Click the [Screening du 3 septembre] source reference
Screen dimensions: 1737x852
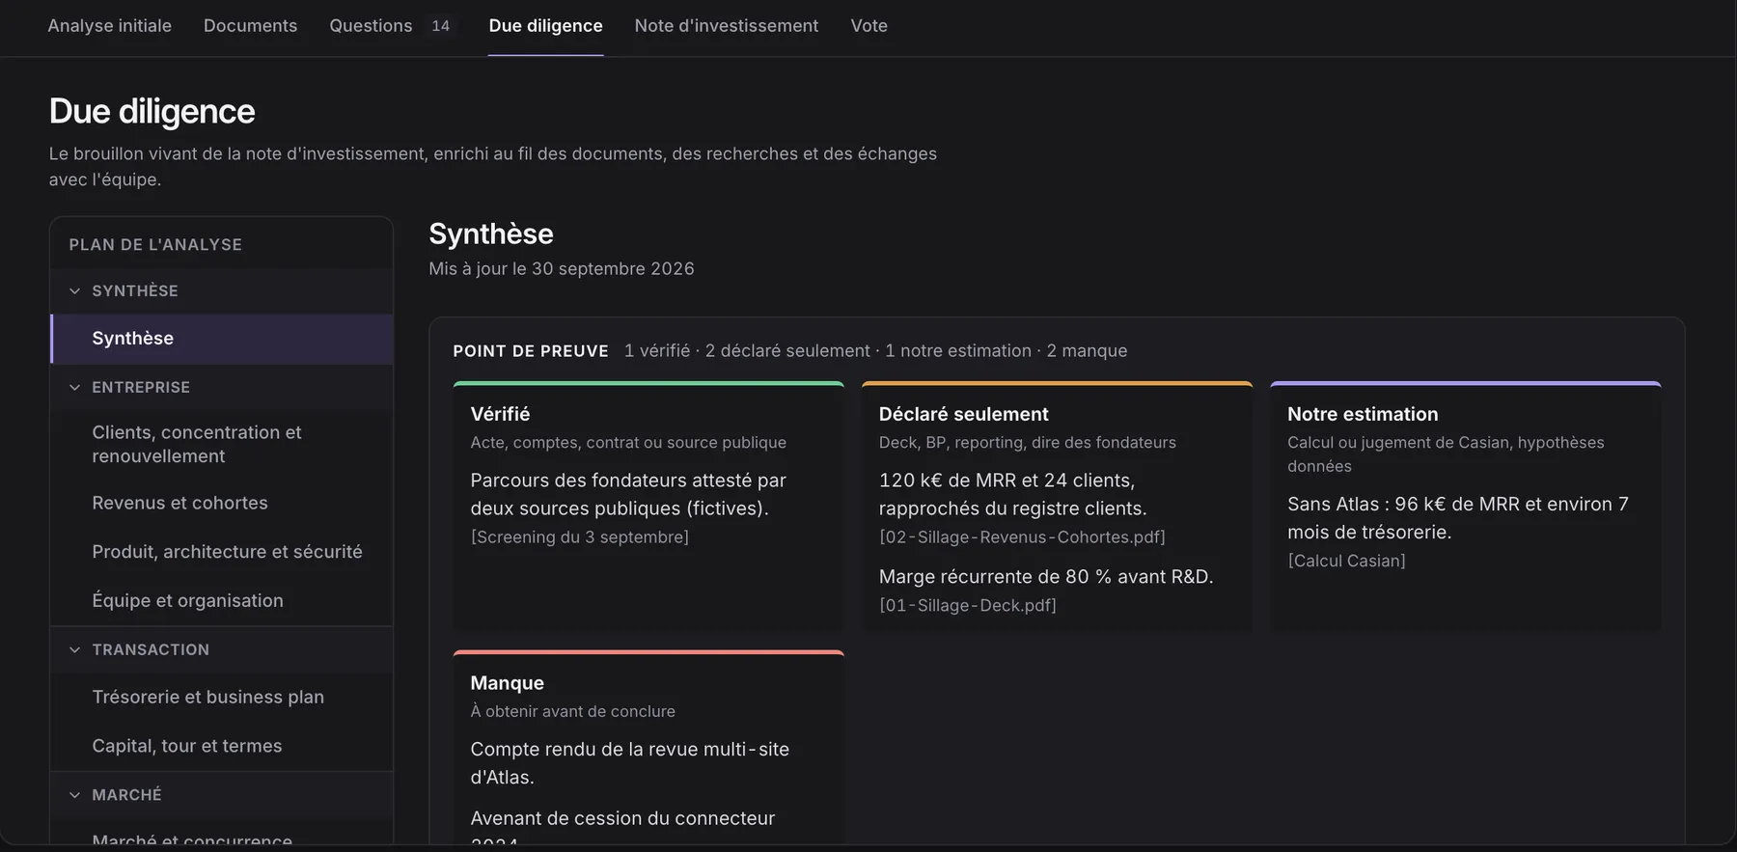click(579, 536)
